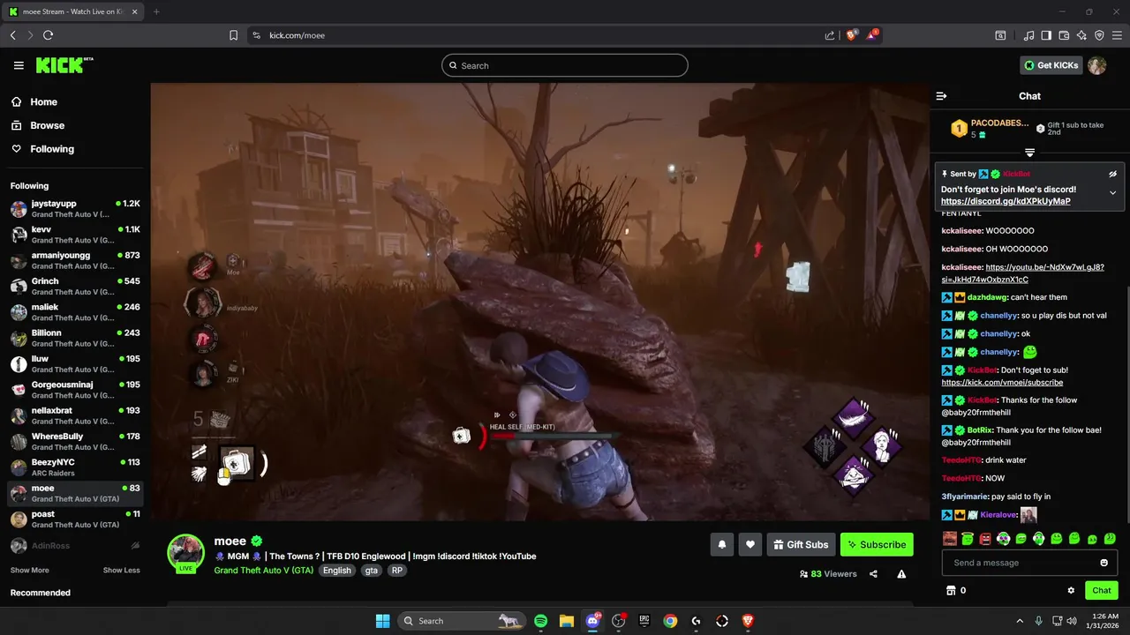Open Grinch channel in Following
Viewport: 1130px width, 635px height.
pos(75,286)
